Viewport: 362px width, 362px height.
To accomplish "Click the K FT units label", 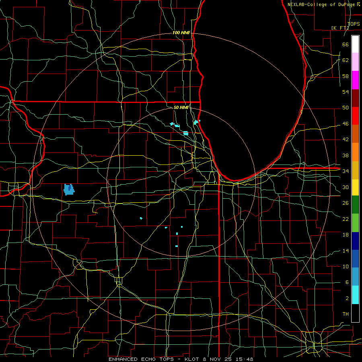I will [x=340, y=28].
